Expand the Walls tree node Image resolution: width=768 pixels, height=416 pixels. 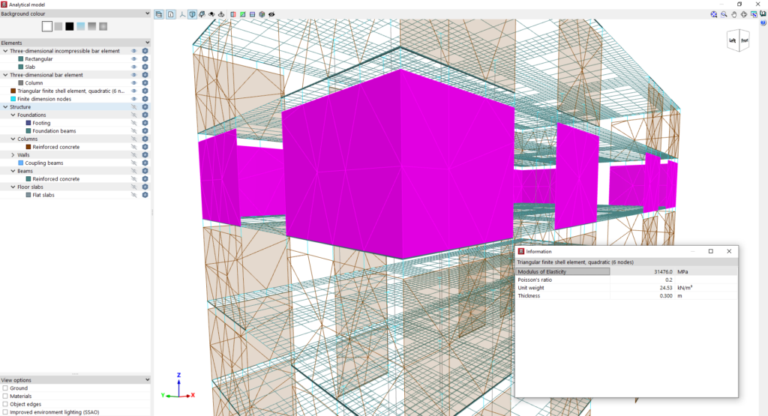pos(13,154)
